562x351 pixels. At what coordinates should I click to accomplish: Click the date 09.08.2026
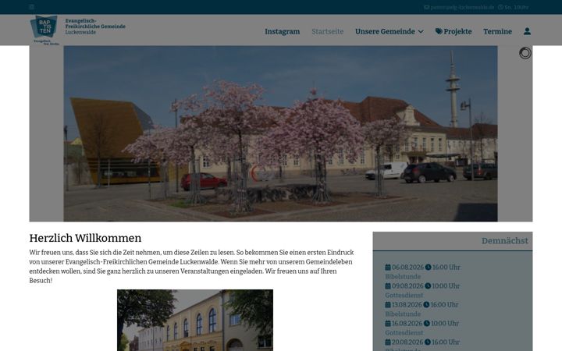click(x=407, y=285)
